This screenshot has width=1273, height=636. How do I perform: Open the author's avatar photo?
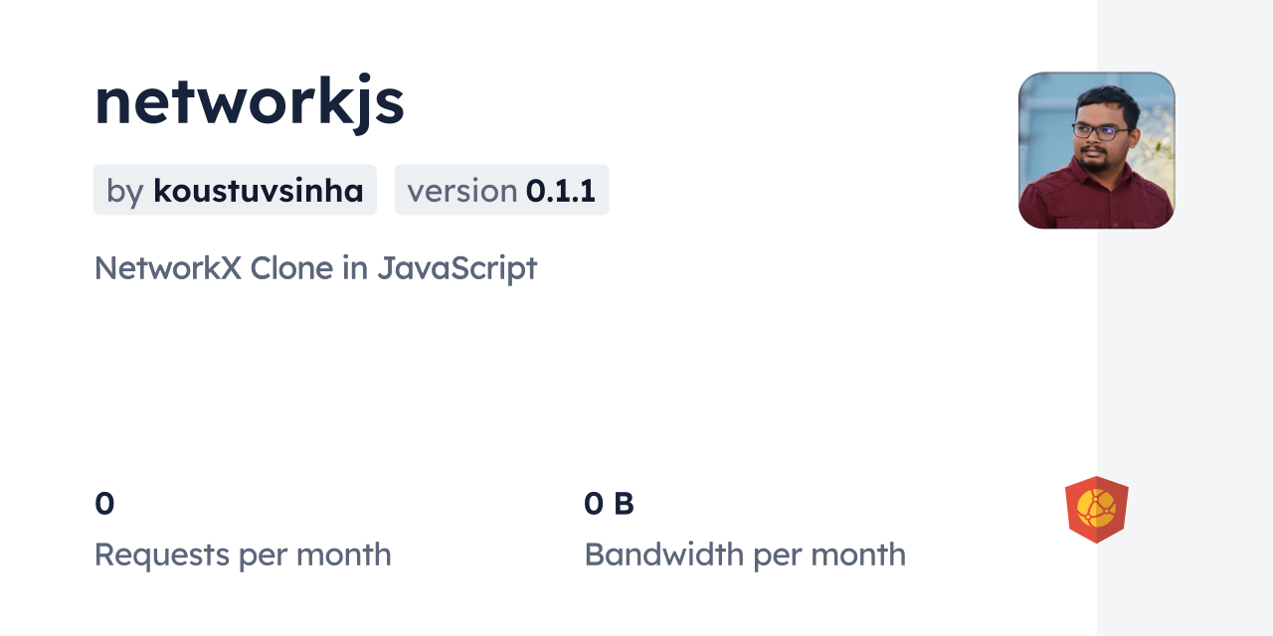click(x=1096, y=150)
